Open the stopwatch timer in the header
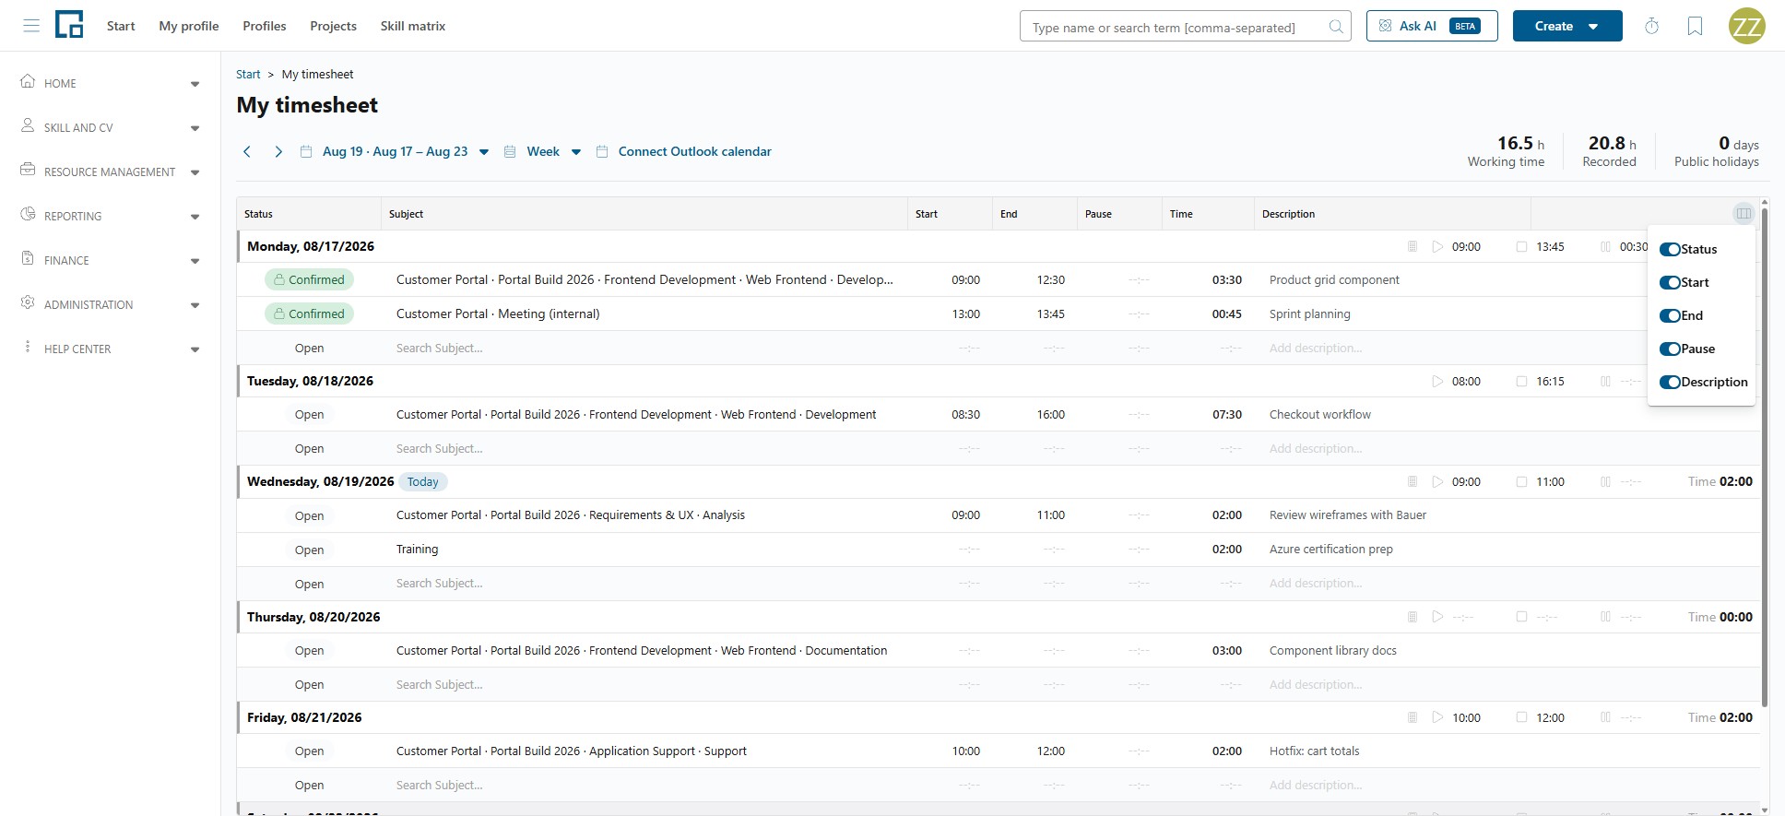Image resolution: width=1785 pixels, height=816 pixels. coord(1651,26)
